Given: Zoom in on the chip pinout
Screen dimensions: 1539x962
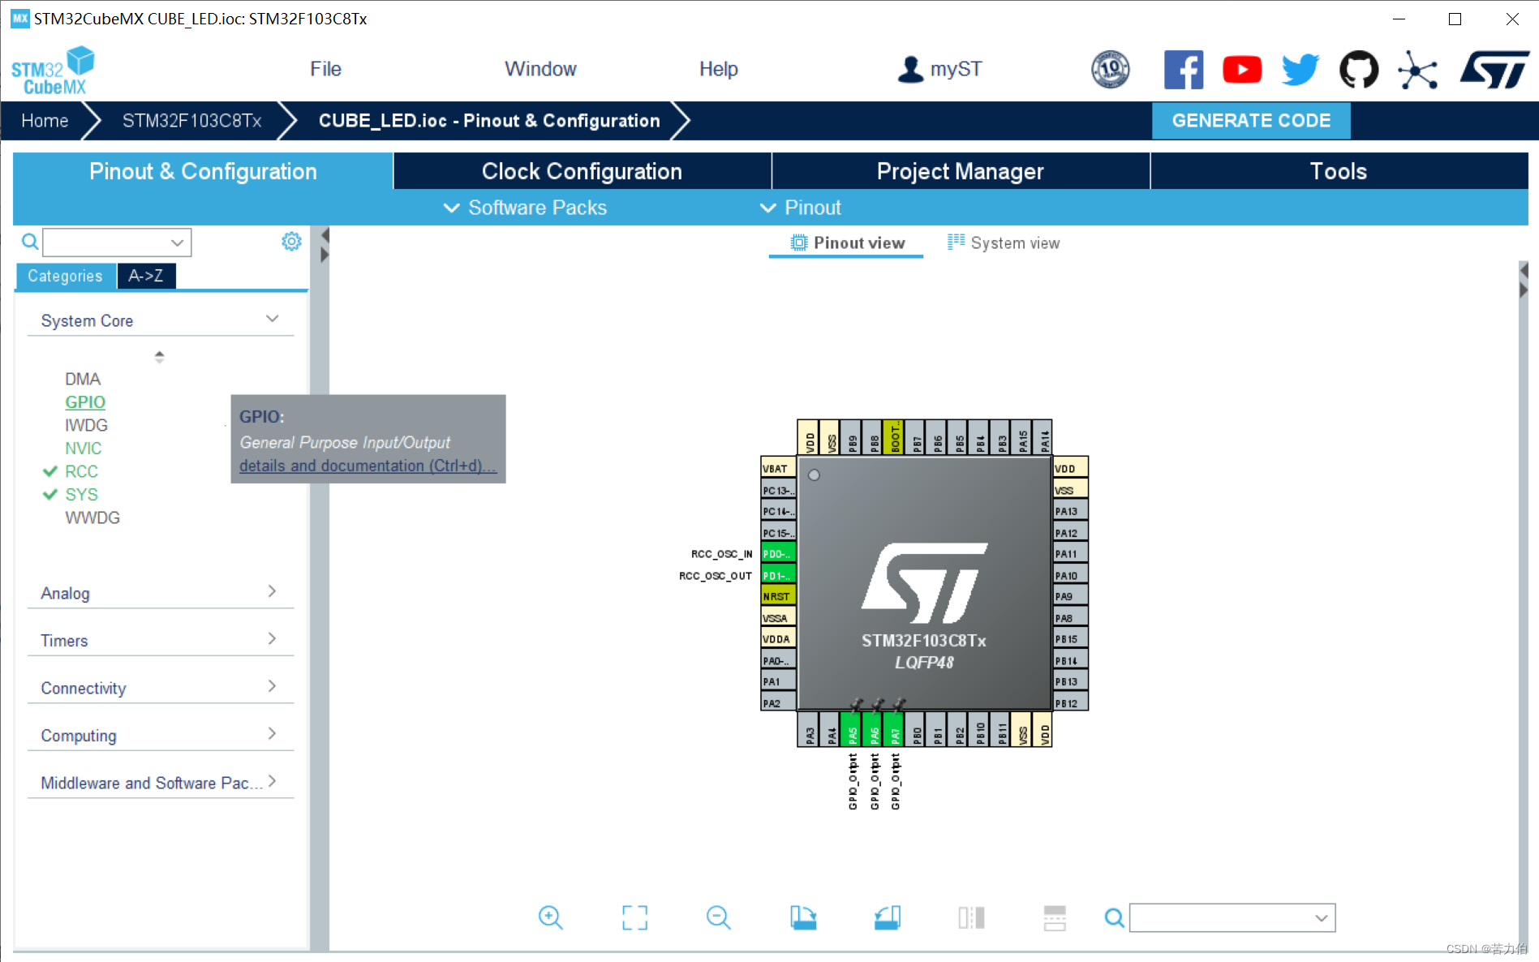Looking at the screenshot, I should [551, 917].
